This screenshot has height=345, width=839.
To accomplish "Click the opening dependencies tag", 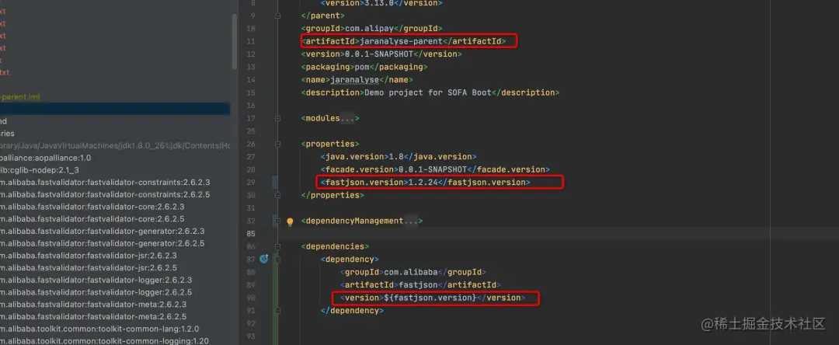I will pyautogui.click(x=335, y=246).
